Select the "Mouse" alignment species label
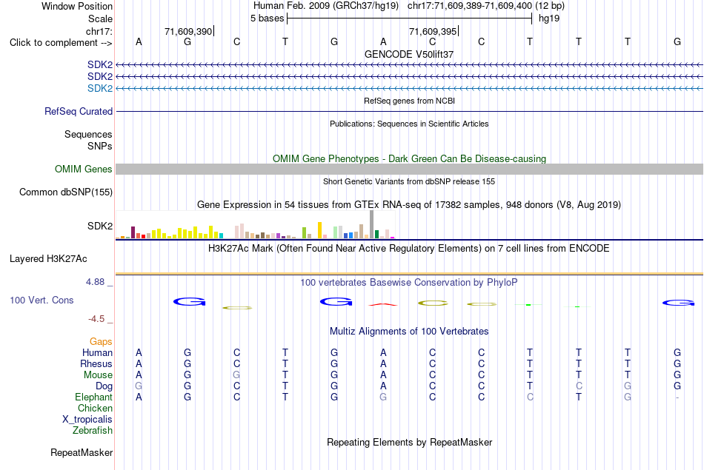 [x=98, y=375]
